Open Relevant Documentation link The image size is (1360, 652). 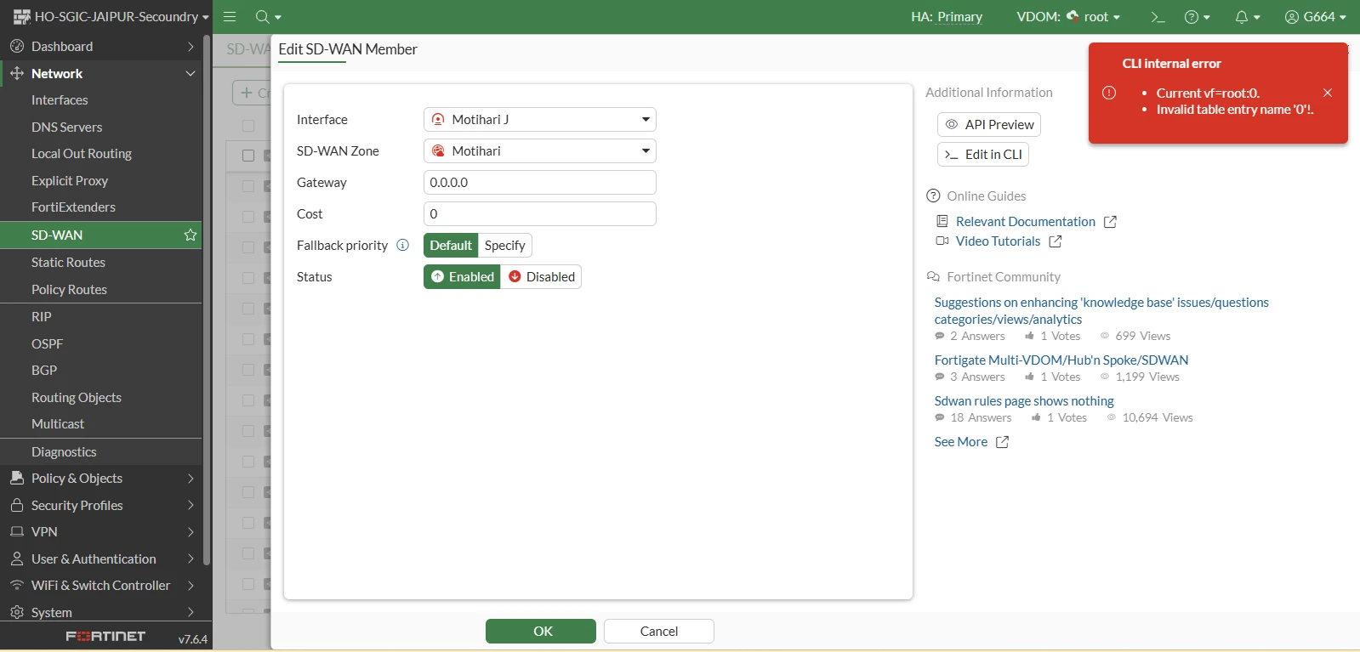tap(1026, 222)
